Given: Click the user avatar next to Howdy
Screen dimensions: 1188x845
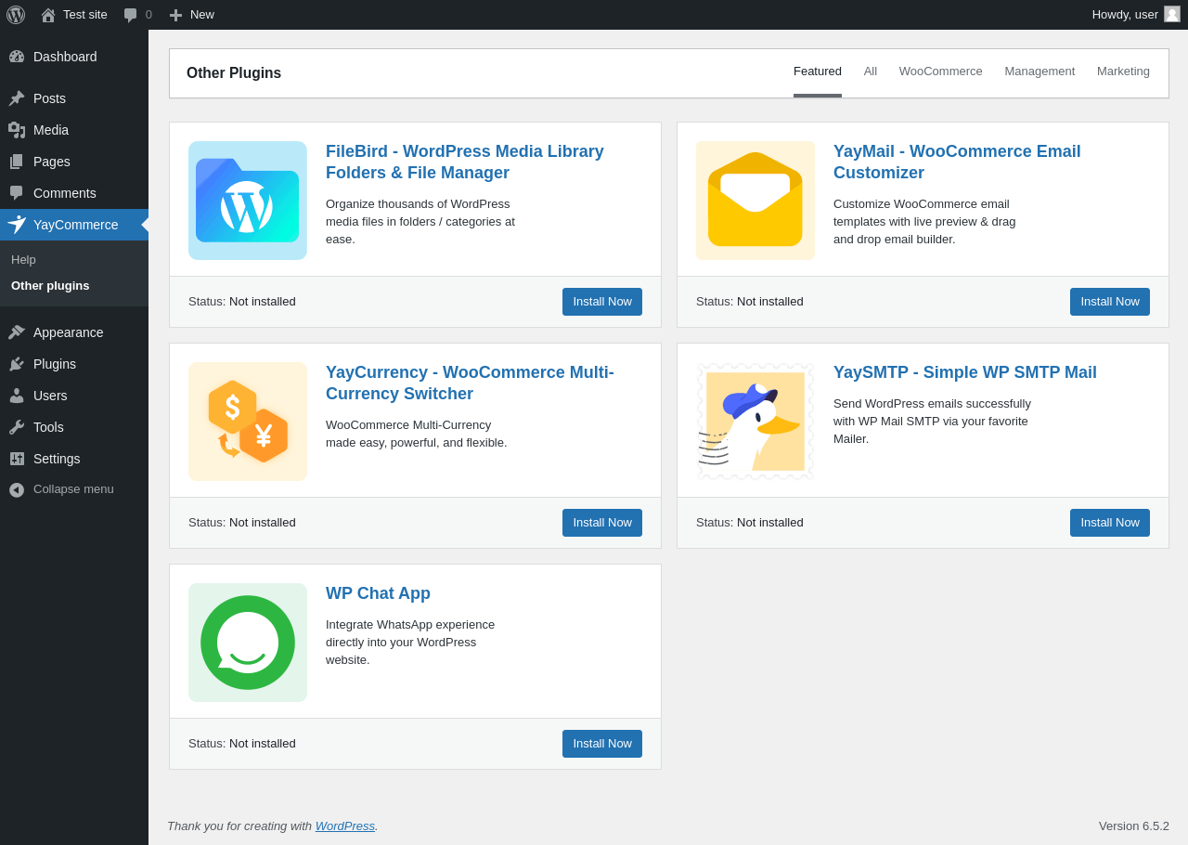Looking at the screenshot, I should (1172, 14).
